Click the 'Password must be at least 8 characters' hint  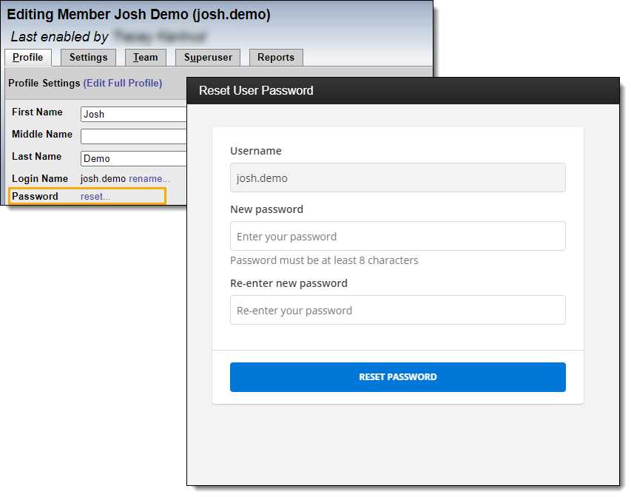(324, 260)
